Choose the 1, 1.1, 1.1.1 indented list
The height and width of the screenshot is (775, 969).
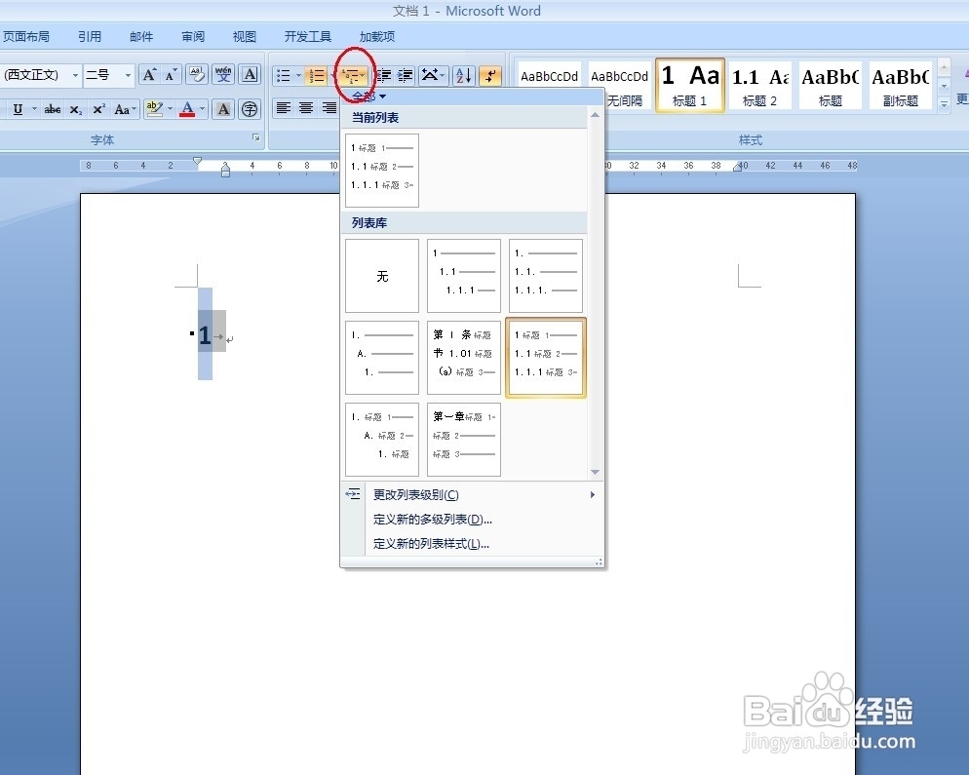464,276
